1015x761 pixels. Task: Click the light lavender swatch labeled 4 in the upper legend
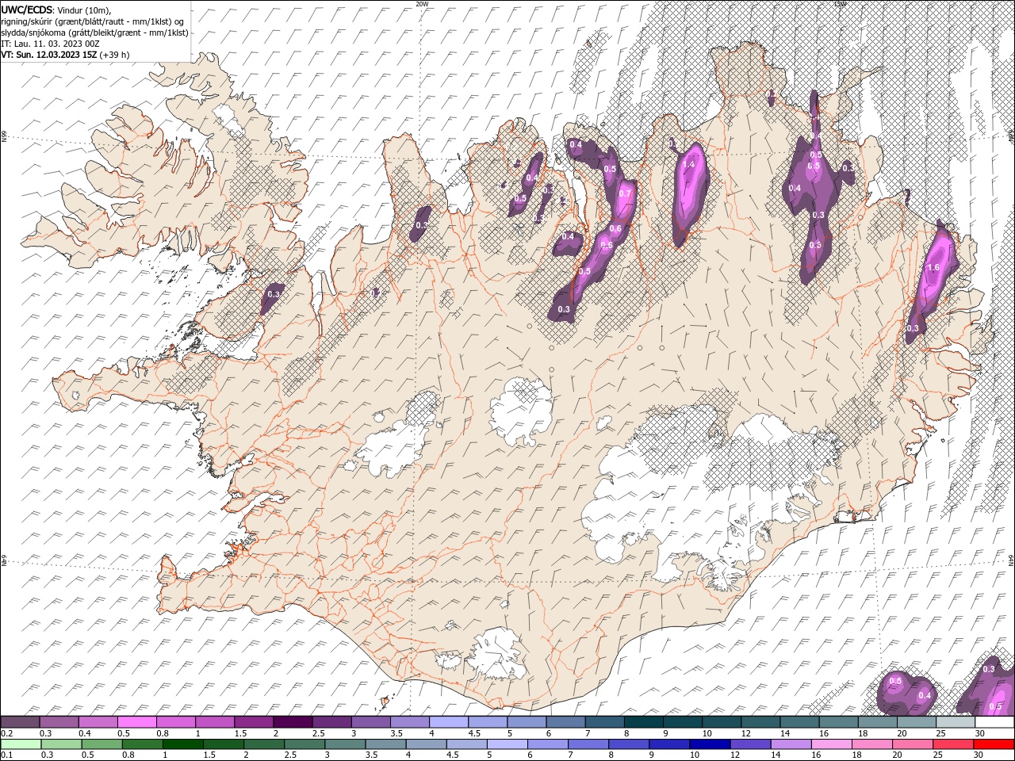point(448,722)
